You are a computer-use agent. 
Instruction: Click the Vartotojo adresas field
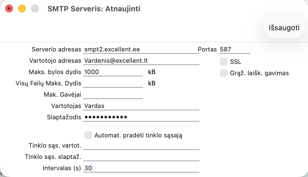(x=141, y=61)
